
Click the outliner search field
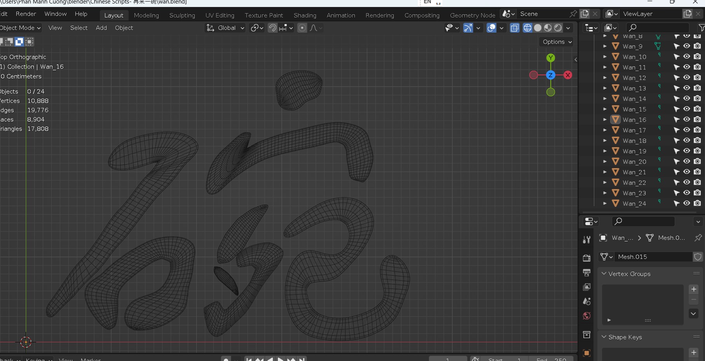[x=658, y=28]
